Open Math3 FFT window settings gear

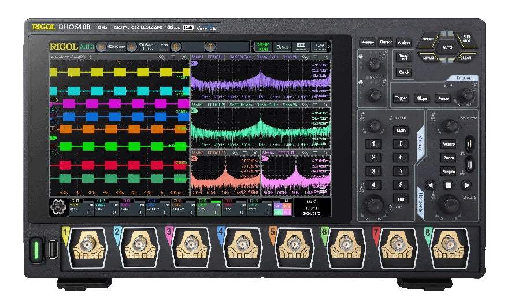[x=235, y=153]
